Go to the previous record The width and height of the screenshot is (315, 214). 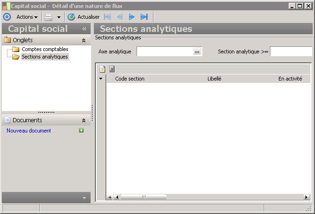click(x=119, y=17)
